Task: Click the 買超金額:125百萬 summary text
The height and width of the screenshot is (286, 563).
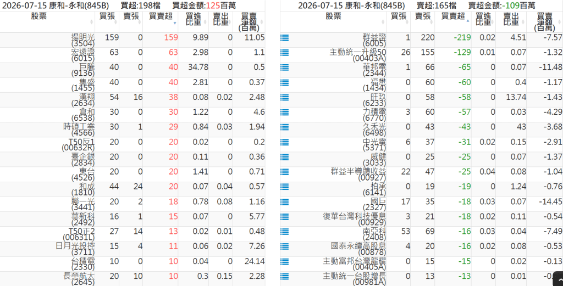Action: [205, 5]
